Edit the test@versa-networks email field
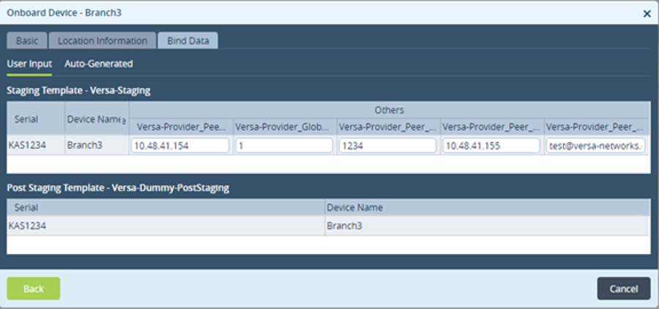This screenshot has width=659, height=309. (x=595, y=146)
